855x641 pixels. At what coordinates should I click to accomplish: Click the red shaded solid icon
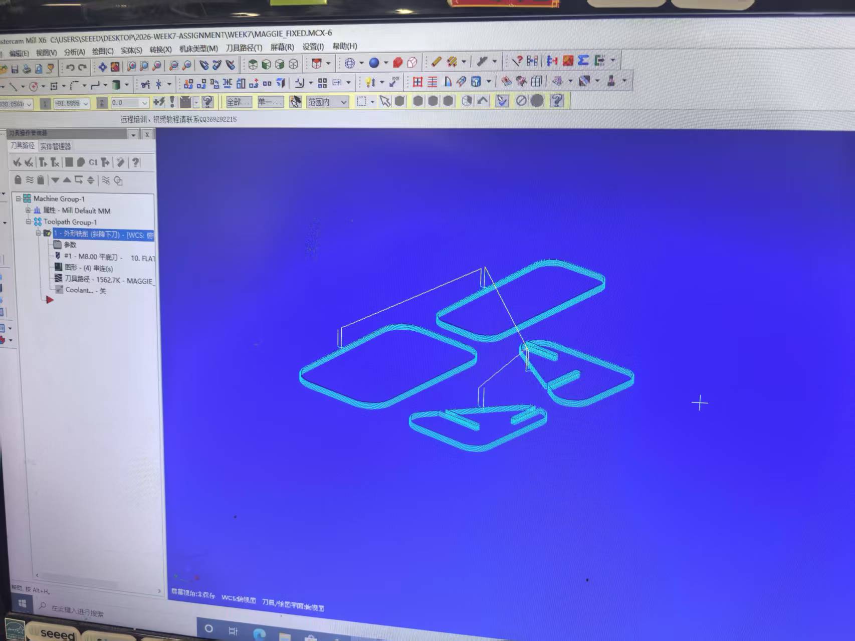point(398,62)
